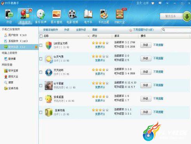191x144 pixels.
Task: Upgrade 安卓市场 with 升级 button
Action: [146, 112]
